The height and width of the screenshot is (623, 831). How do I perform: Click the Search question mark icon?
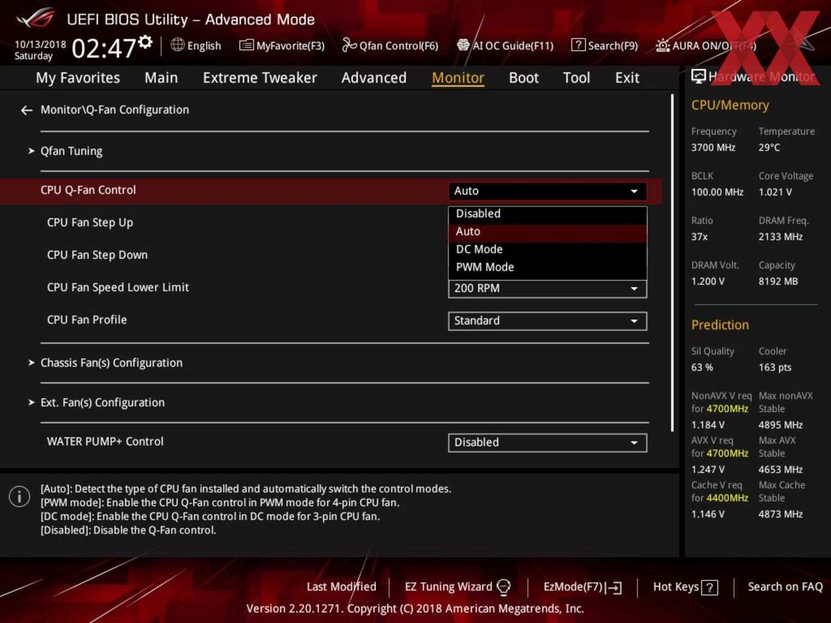point(577,45)
